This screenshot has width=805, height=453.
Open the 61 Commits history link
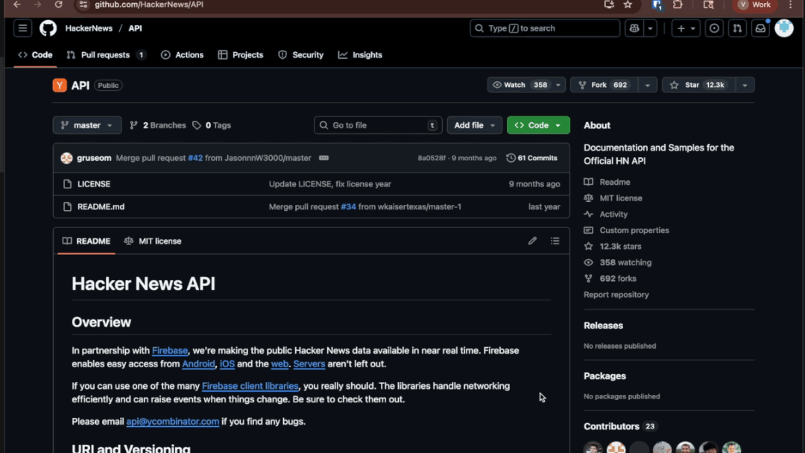(x=531, y=158)
